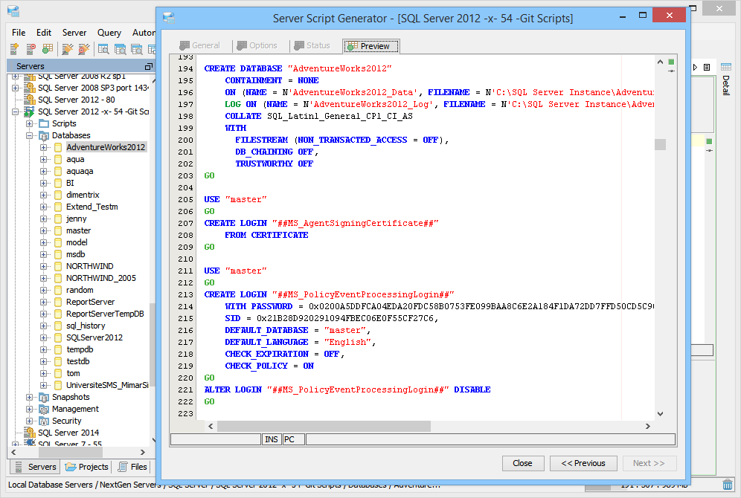This screenshot has height=498, width=741.
Task: Switch to the Status tab
Action: [x=312, y=45]
